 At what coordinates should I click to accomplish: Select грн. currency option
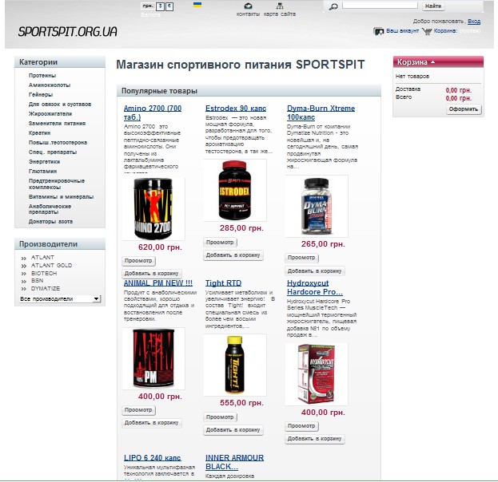pyautogui.click(x=148, y=6)
